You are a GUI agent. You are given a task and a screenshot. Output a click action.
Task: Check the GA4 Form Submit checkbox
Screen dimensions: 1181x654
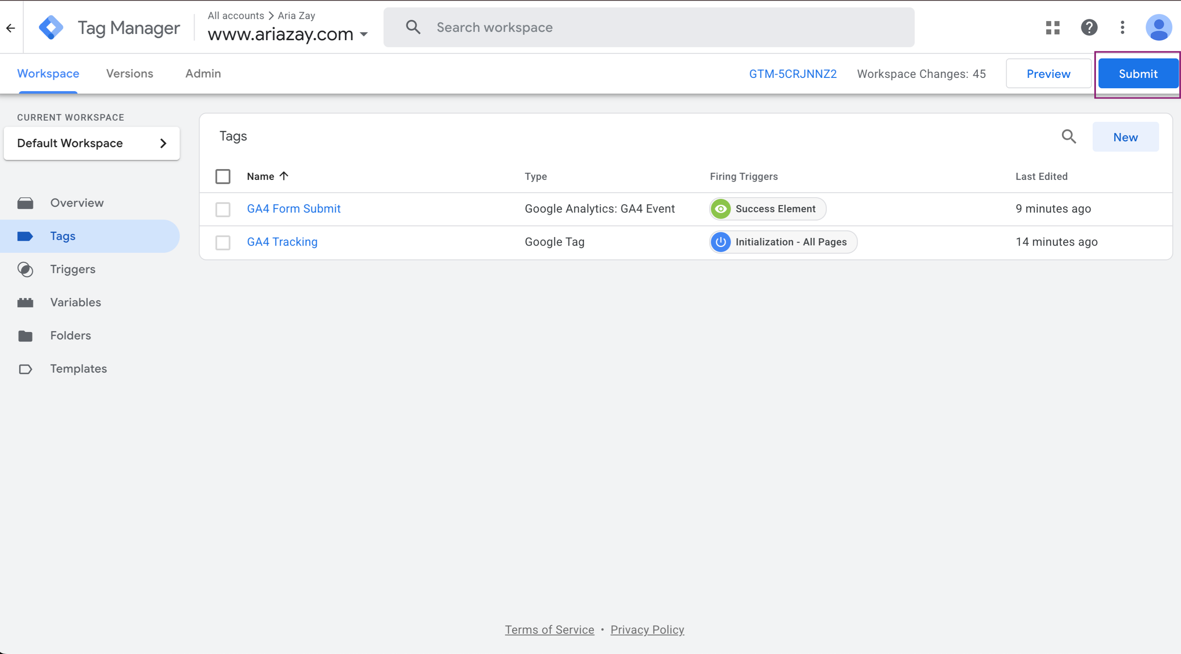pos(223,209)
